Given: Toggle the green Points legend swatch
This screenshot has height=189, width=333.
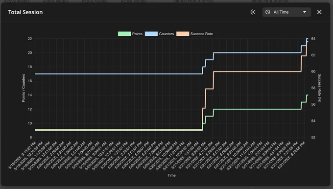Looking at the screenshot, I should coord(124,34).
